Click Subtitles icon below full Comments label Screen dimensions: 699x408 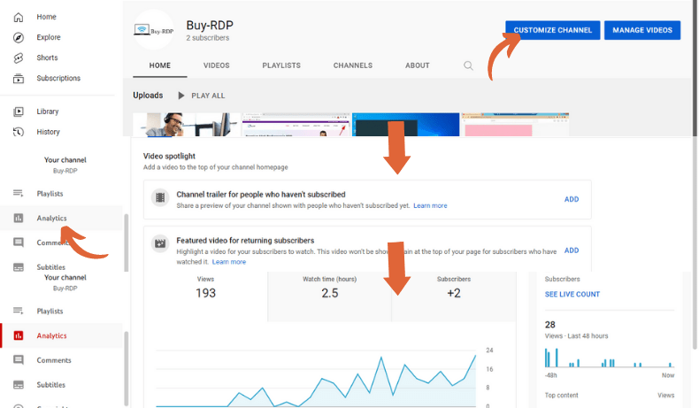19,384
